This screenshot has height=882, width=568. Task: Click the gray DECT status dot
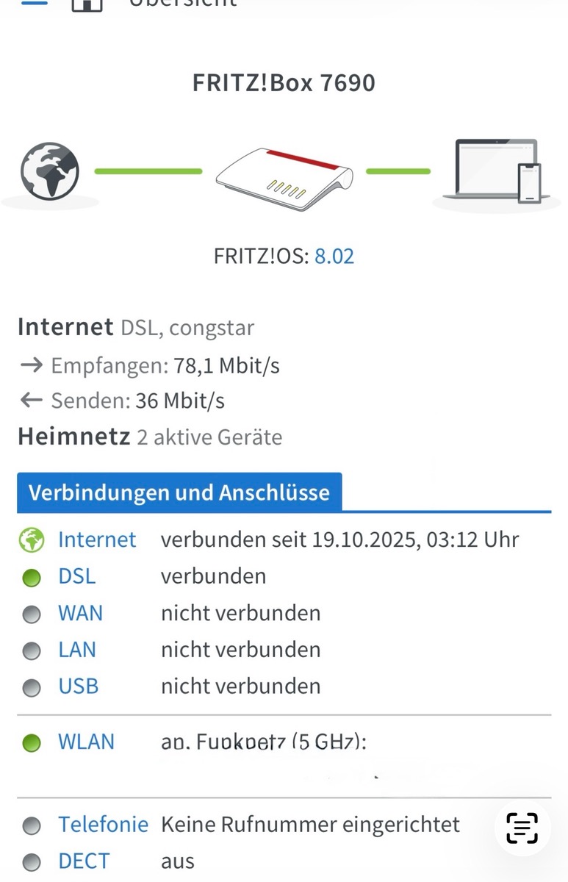point(32,862)
